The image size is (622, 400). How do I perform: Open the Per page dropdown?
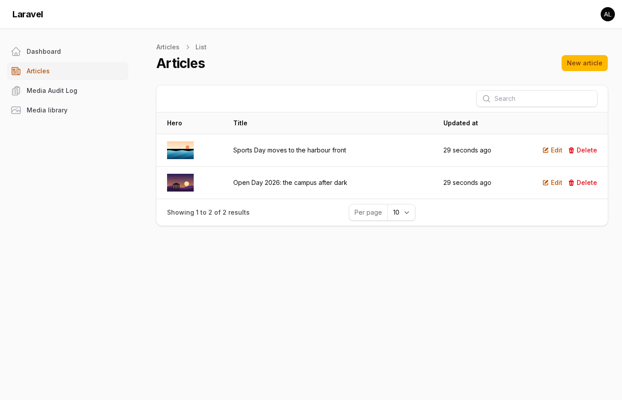coord(401,212)
